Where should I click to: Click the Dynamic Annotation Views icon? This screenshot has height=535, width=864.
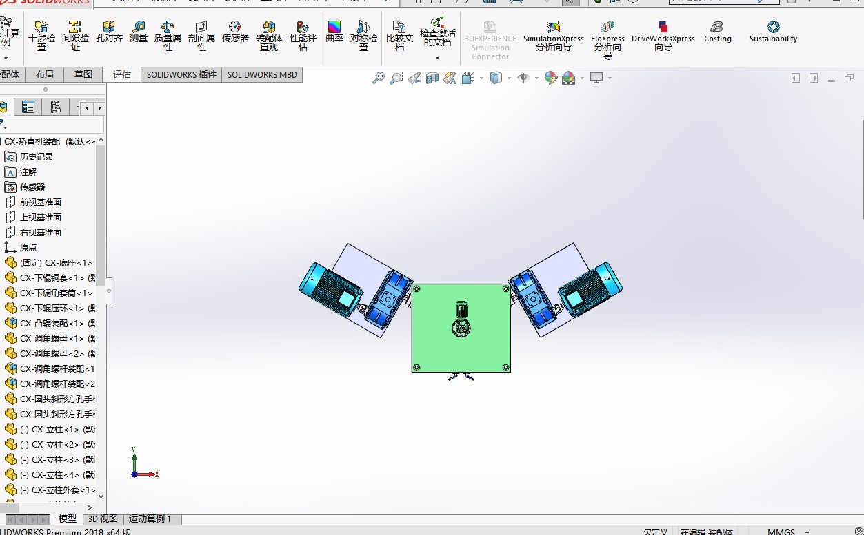[450, 78]
